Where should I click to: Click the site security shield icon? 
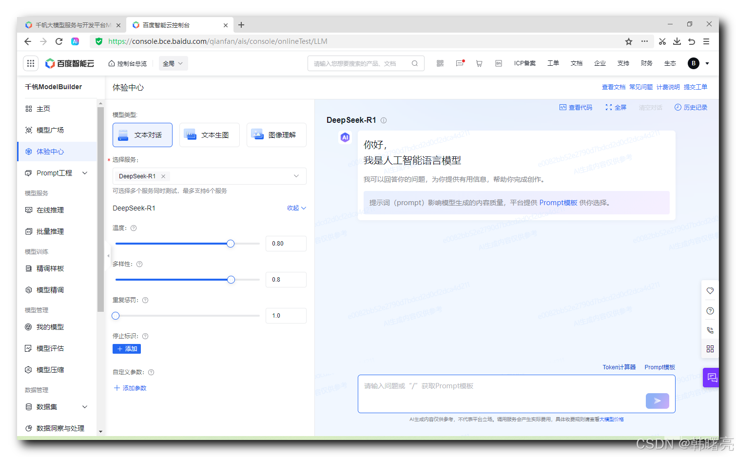(x=99, y=41)
